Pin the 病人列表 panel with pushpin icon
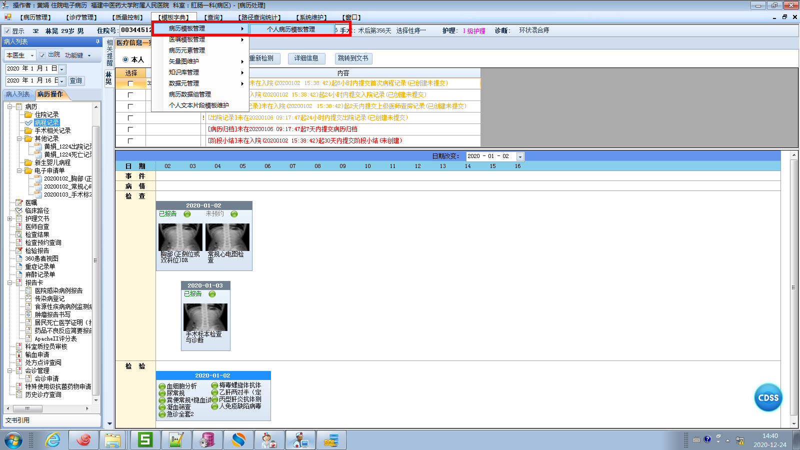Viewport: 800px width, 450px height. click(x=97, y=42)
